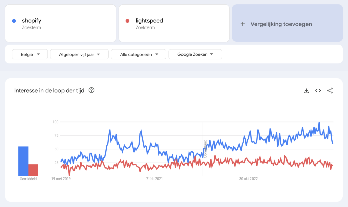Download the trend data
This screenshot has height=207, width=348.
[x=307, y=91]
